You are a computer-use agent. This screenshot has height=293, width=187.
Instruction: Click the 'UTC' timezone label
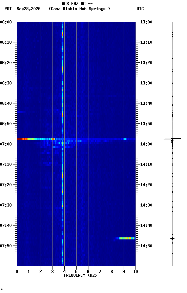pos(140,9)
